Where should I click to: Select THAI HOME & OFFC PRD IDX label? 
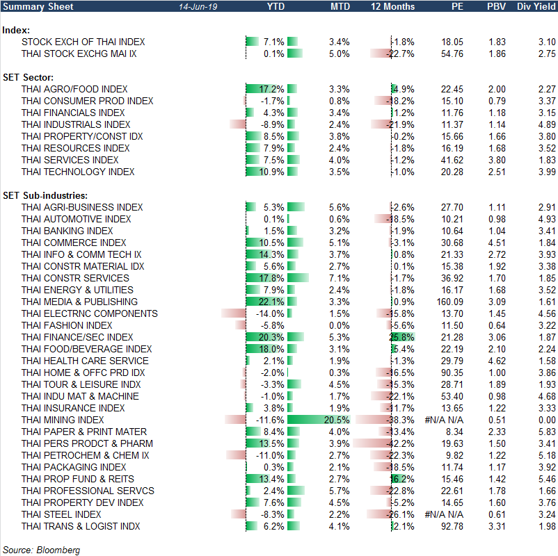tap(83, 373)
